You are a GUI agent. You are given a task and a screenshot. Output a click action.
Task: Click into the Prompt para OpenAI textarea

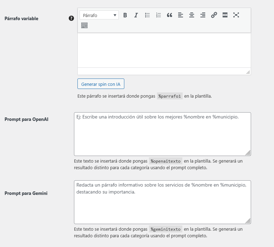pyautogui.click(x=163, y=134)
